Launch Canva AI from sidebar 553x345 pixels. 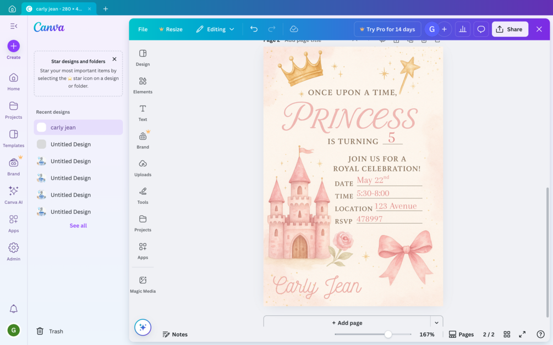click(x=13, y=195)
